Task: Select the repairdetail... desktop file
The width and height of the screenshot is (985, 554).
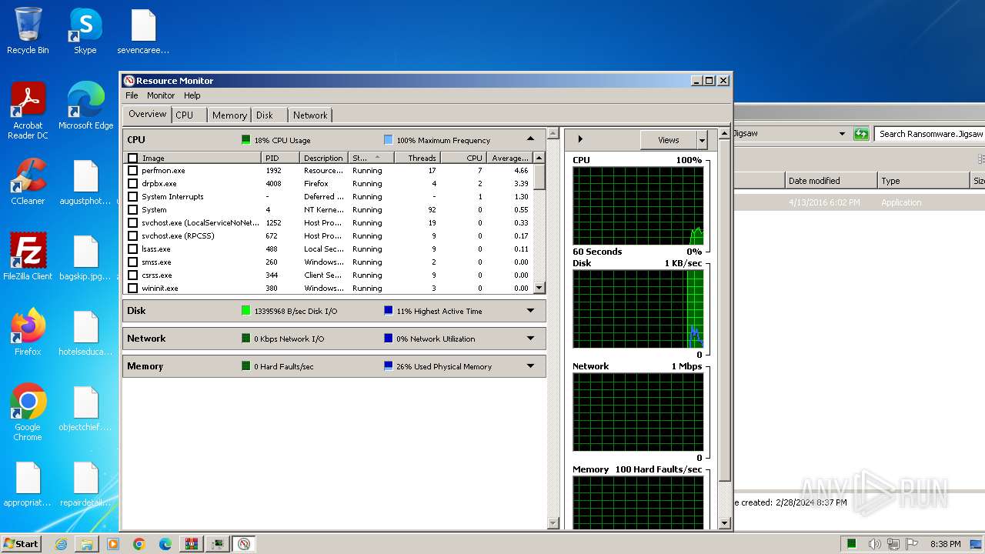Action: 85,483
